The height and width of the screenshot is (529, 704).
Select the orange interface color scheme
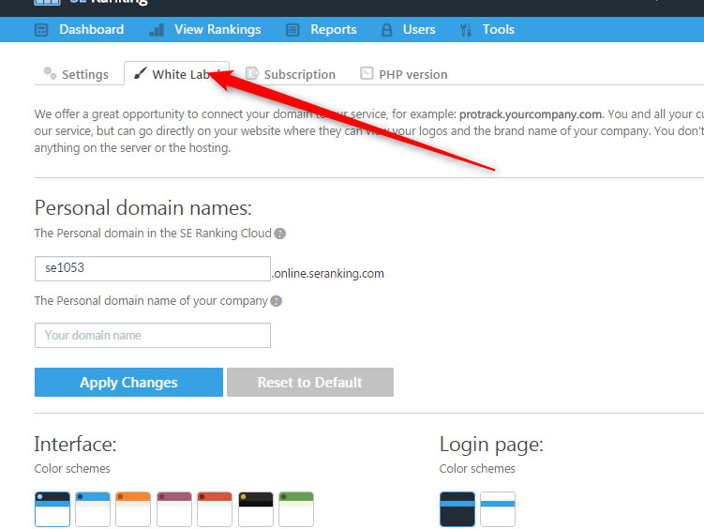pos(133,509)
